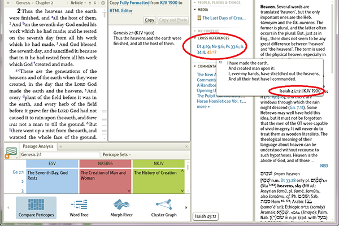Select Genesis in the breadcrumb
Viewport: 339px width, 226px height.
(x=23, y=3)
